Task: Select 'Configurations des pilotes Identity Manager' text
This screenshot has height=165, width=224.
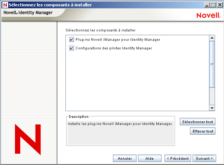Action: 114,48
